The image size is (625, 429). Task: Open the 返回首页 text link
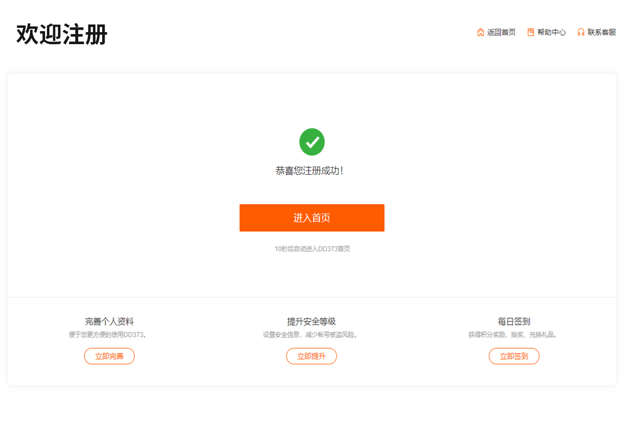pos(501,32)
